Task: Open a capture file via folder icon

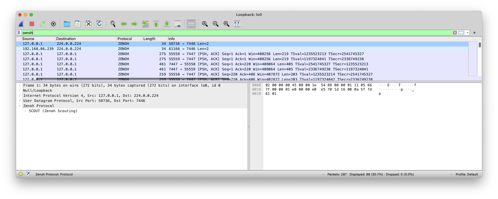Action: (67, 24)
